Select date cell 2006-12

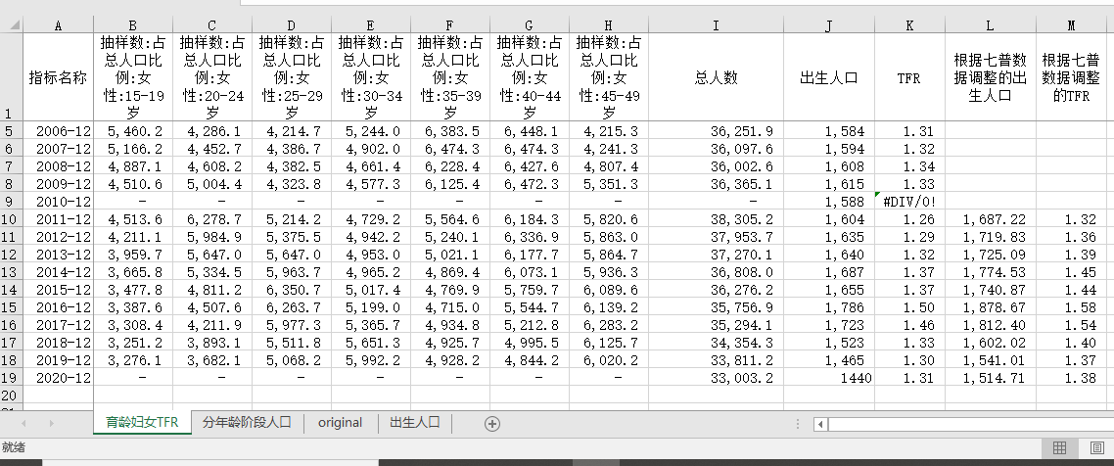(x=59, y=131)
